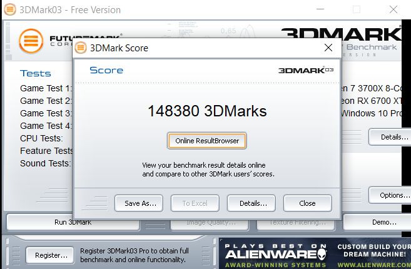The height and width of the screenshot is (269, 411).
Task: Open the Alienware advertisement banner
Action: pyautogui.click(x=315, y=253)
